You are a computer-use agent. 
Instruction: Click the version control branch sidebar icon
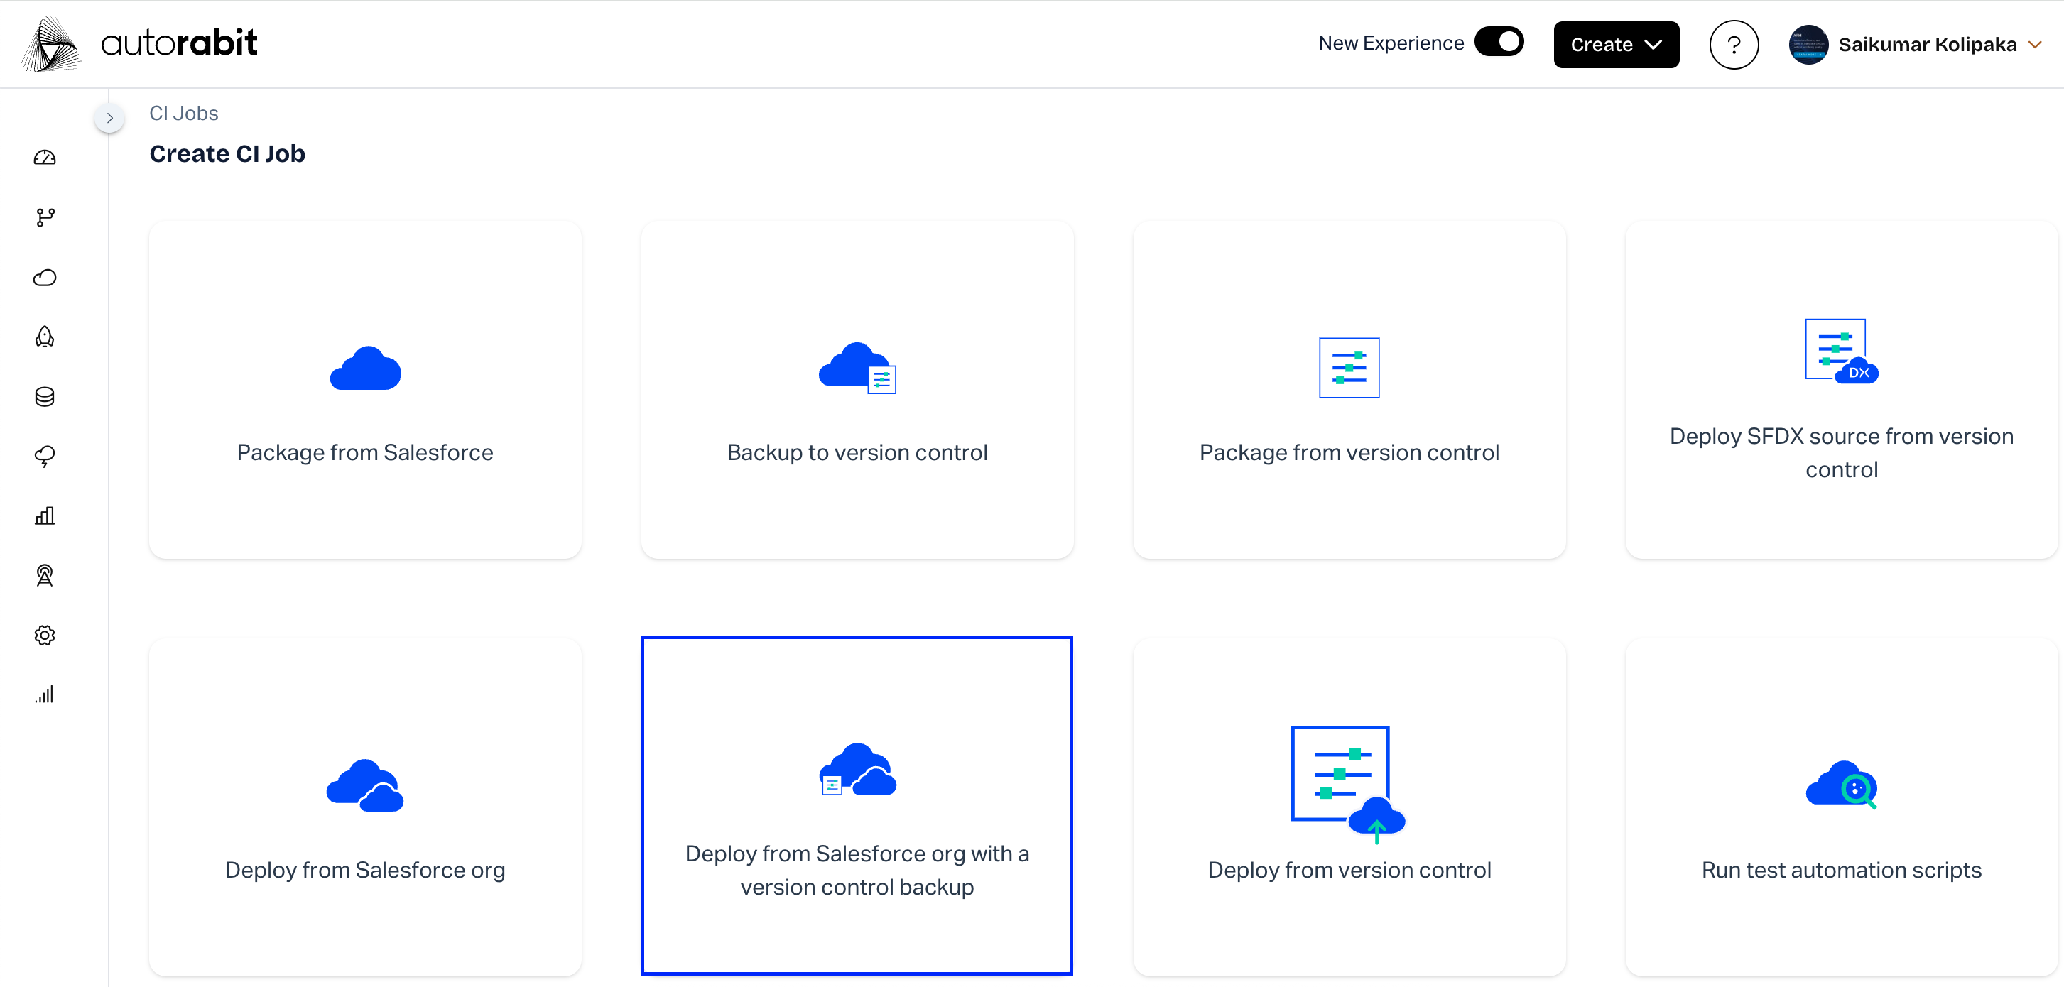45,217
